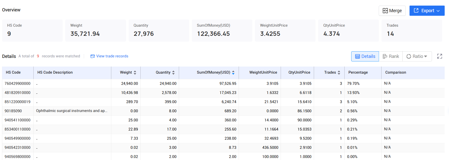Viewport: 449px width, 160px height.
Task: Select HS code 940541100000 cell
Action: click(18, 120)
